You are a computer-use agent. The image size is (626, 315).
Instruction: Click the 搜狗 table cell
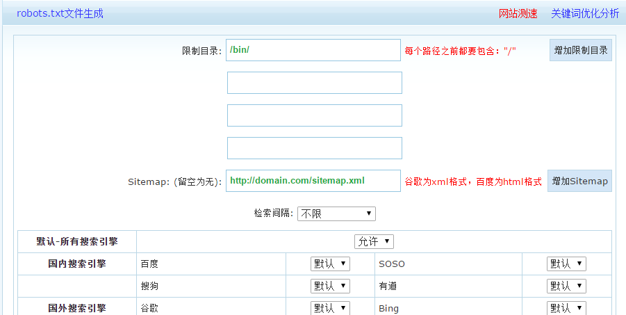[x=211, y=286]
